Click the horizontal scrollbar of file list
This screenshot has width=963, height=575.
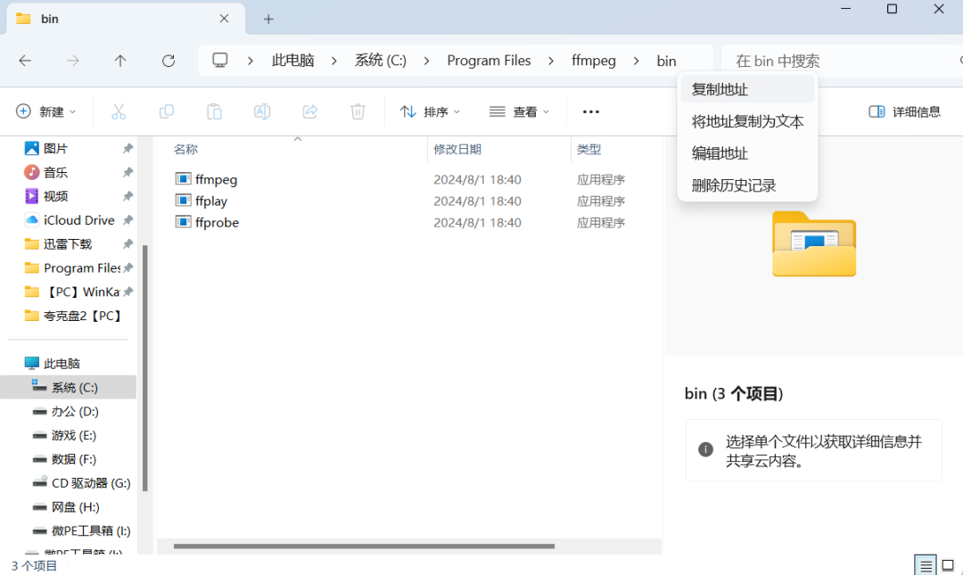[x=364, y=546]
